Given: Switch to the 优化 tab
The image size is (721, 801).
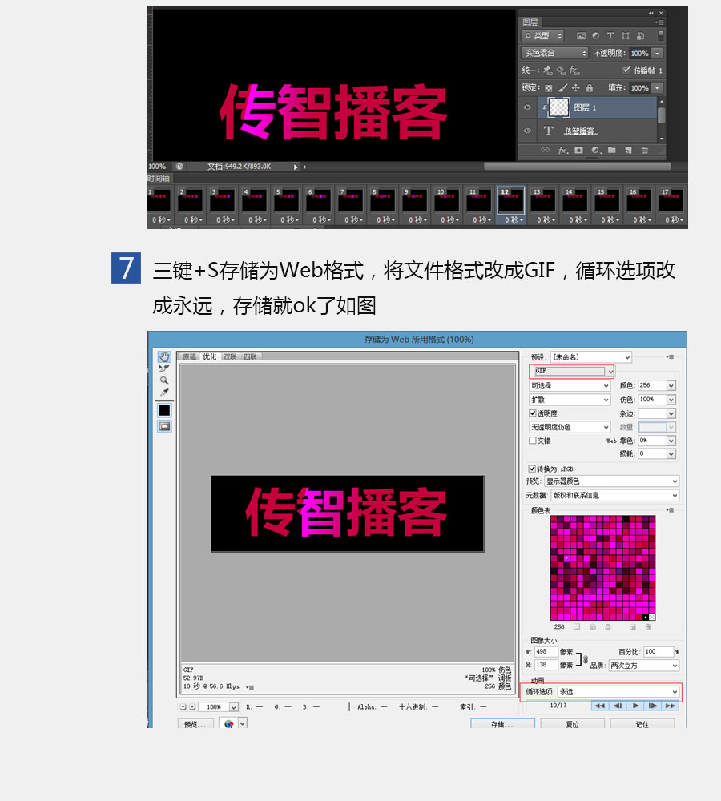Looking at the screenshot, I should [210, 356].
